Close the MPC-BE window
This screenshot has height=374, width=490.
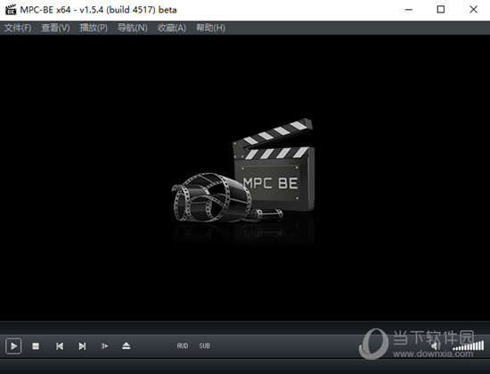[473, 10]
